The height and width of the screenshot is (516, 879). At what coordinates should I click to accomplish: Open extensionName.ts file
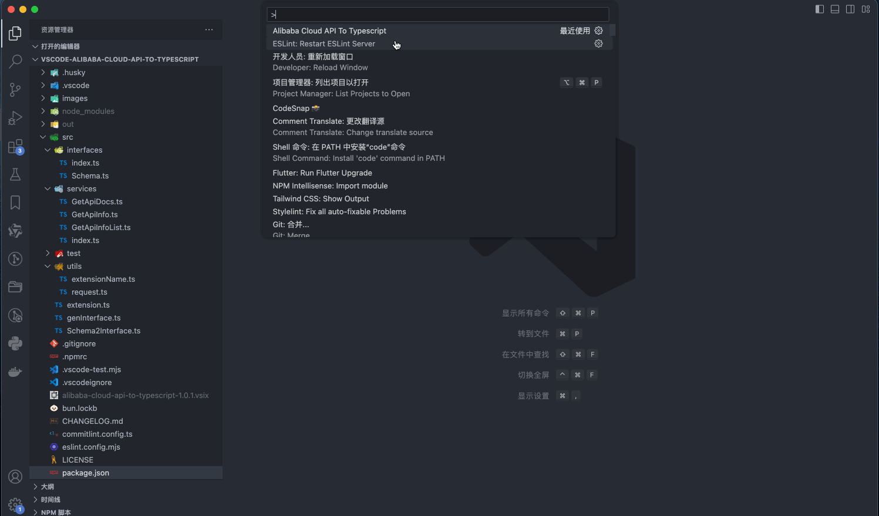[126, 279]
